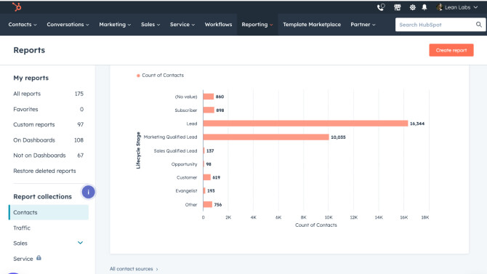Expand the Marketing menu
Image resolution: width=487 pixels, height=274 pixels.
click(115, 25)
